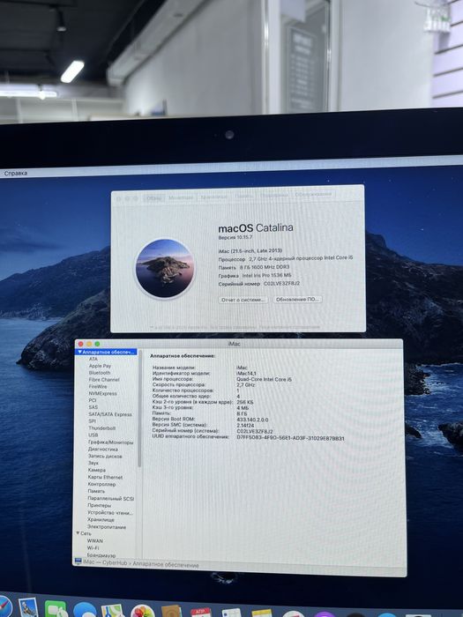The image size is (463, 617).
Task: Click the Quad-Core Intel Core i5 value
Action: [264, 379]
